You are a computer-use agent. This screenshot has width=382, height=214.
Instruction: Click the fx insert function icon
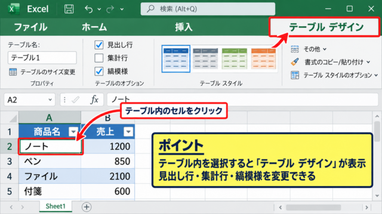pyautogui.click(x=94, y=100)
